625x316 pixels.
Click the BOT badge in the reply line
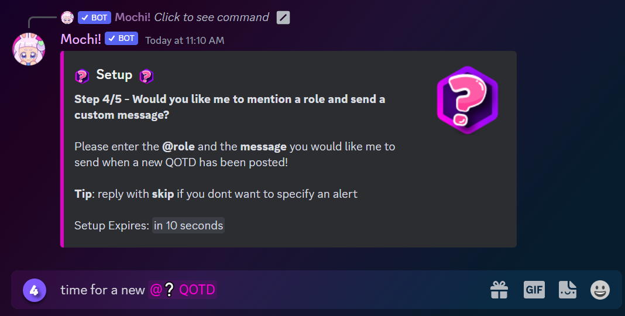[x=94, y=18]
